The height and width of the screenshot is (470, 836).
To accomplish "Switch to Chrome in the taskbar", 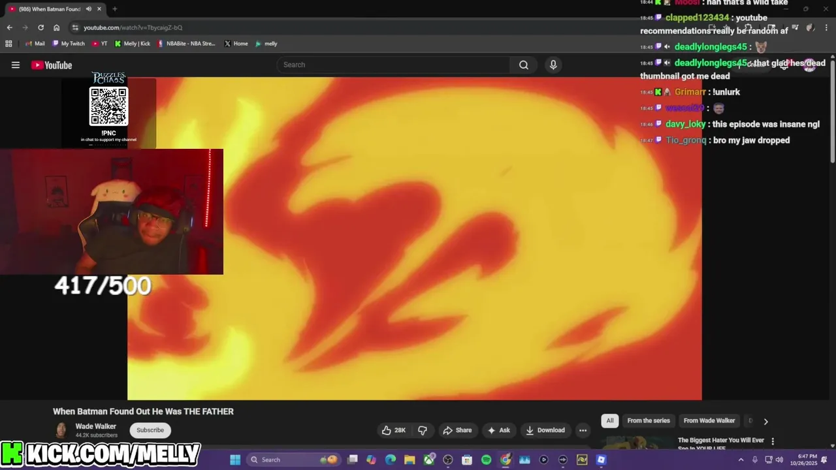I will click(x=506, y=460).
